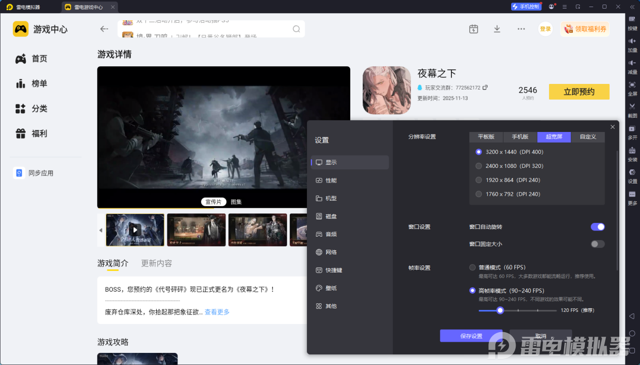Viewport: 640px width, 365px height.
Task: Open the keyboard mapping (按键) tool
Action: tap(632, 22)
